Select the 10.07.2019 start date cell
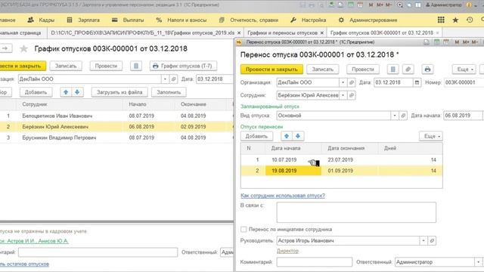The width and height of the screenshot is (484, 272). tap(293, 159)
